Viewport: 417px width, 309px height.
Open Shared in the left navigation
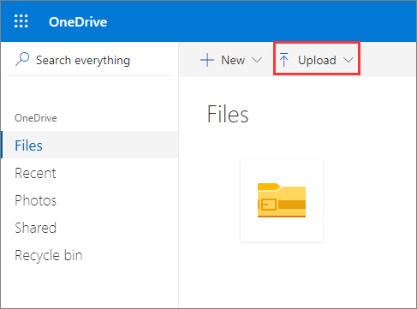point(36,228)
